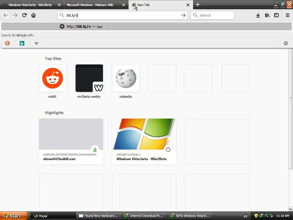Select the New Tab tab

coord(161,5)
